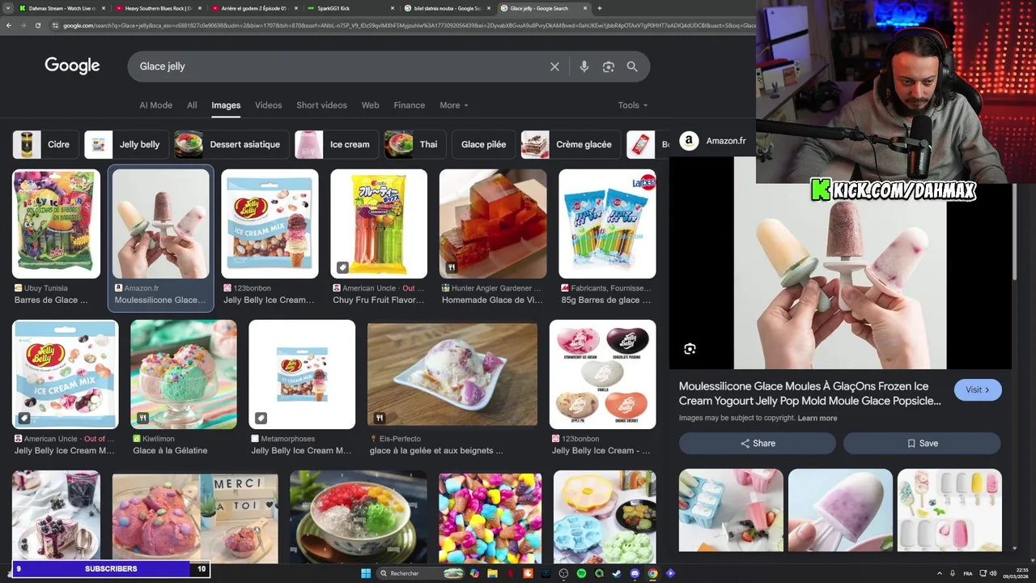
Task: Open the Eis-Perfecto glace à la gelée image
Action: pos(452,374)
